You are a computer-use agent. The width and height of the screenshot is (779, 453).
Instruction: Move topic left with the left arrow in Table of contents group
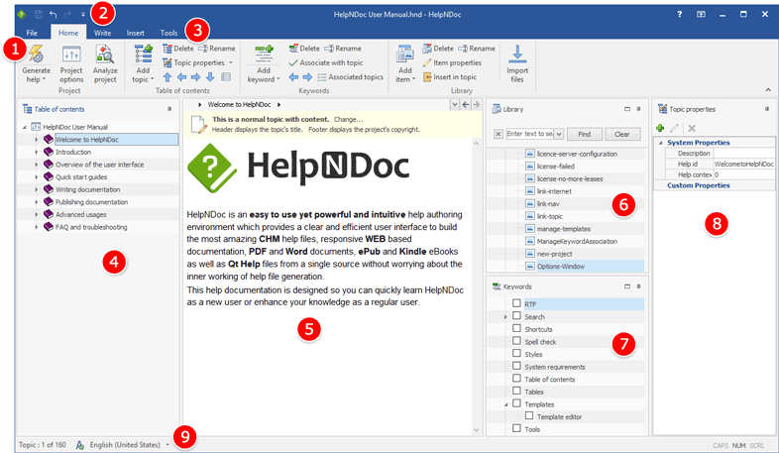[x=181, y=77]
